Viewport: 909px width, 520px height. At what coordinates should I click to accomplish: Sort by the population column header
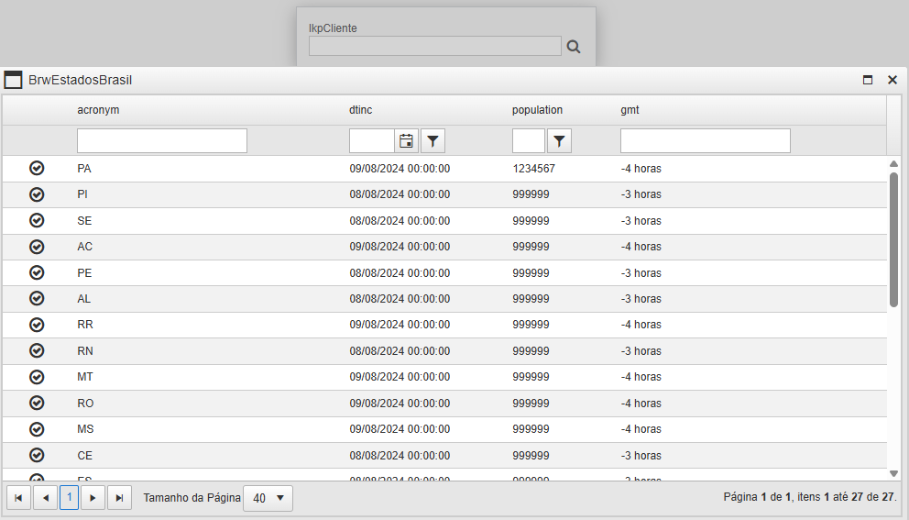click(537, 110)
